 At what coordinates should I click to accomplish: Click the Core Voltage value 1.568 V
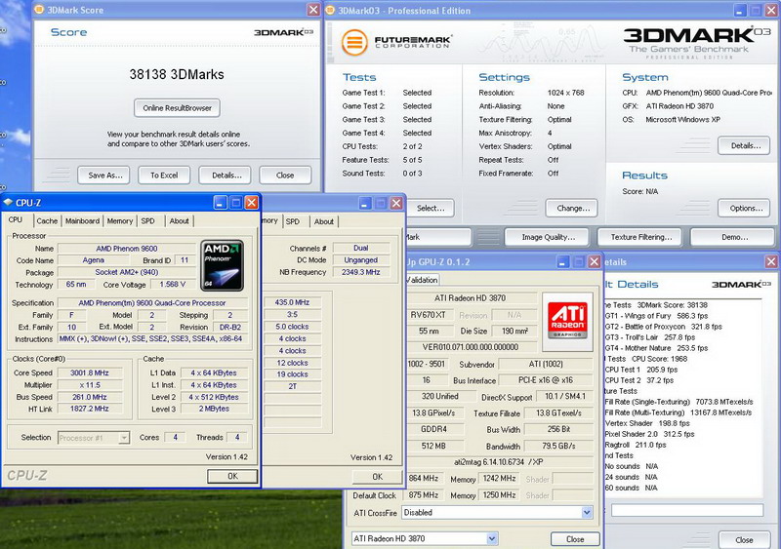point(173,284)
